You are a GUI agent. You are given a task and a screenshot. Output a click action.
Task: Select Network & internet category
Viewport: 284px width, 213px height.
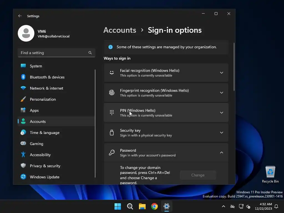pos(56,88)
